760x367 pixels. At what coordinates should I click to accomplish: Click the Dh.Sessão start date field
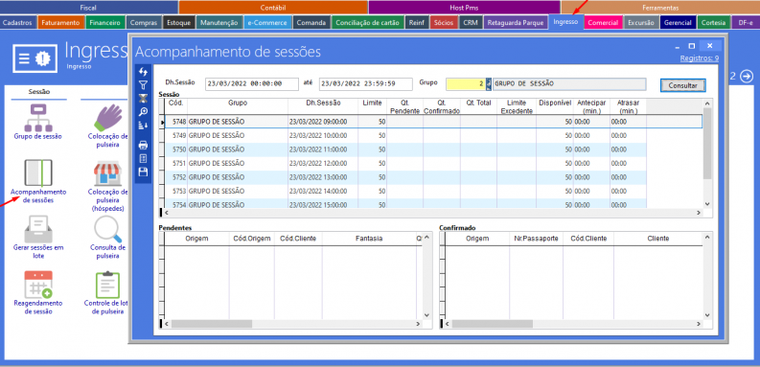click(x=251, y=84)
